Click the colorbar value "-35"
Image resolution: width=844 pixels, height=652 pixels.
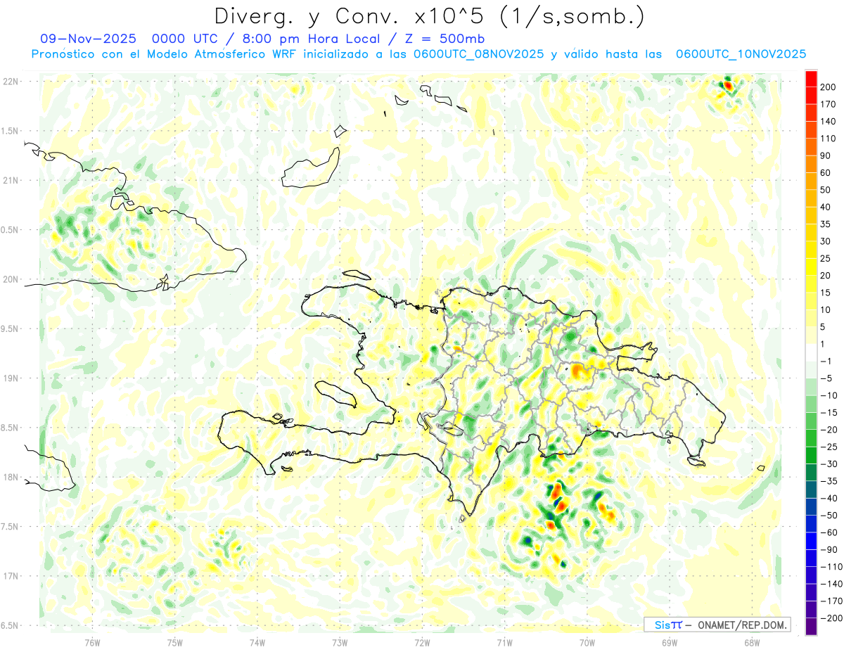(831, 481)
